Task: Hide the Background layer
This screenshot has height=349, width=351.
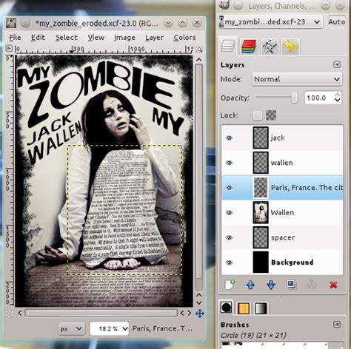Action: [229, 262]
